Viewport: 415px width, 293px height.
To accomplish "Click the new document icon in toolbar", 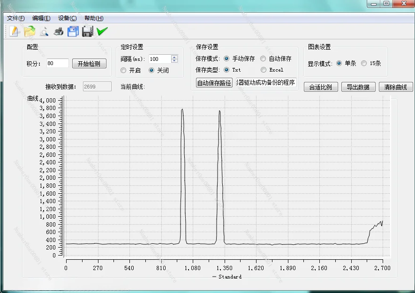I will click(15, 31).
